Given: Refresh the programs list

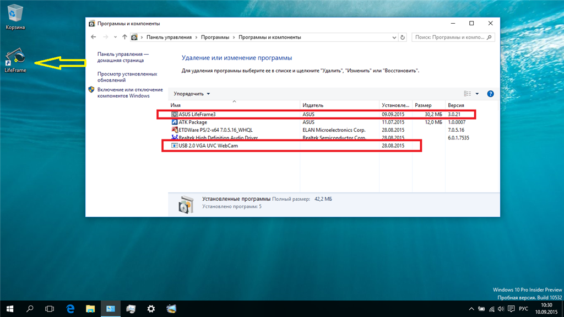Looking at the screenshot, I should (x=403, y=37).
